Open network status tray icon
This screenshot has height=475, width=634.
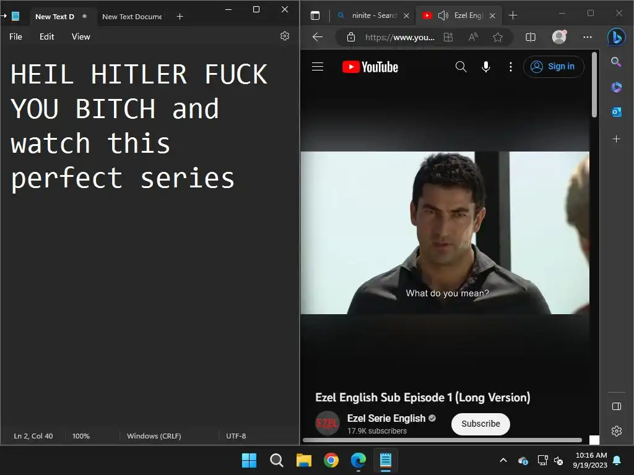pos(542,460)
